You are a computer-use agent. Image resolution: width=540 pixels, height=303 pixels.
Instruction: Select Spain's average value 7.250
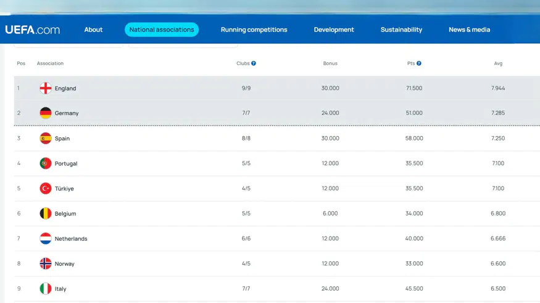[x=498, y=139]
